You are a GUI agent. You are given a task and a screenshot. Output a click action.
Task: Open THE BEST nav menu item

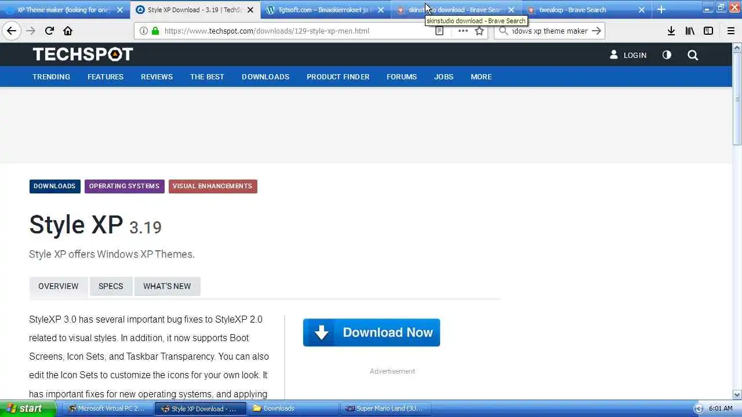pos(207,76)
